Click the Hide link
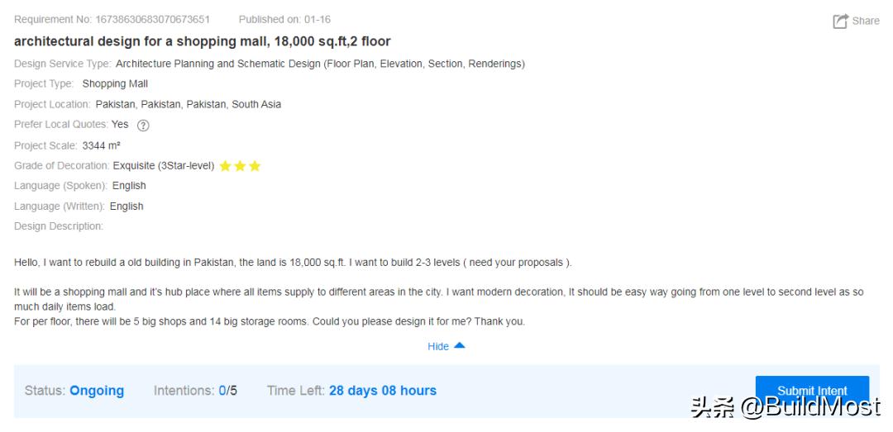Viewport: 893px width, 432px height. pos(438,347)
